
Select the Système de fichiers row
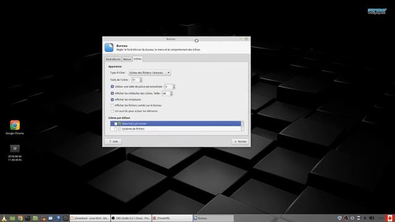pos(175,129)
